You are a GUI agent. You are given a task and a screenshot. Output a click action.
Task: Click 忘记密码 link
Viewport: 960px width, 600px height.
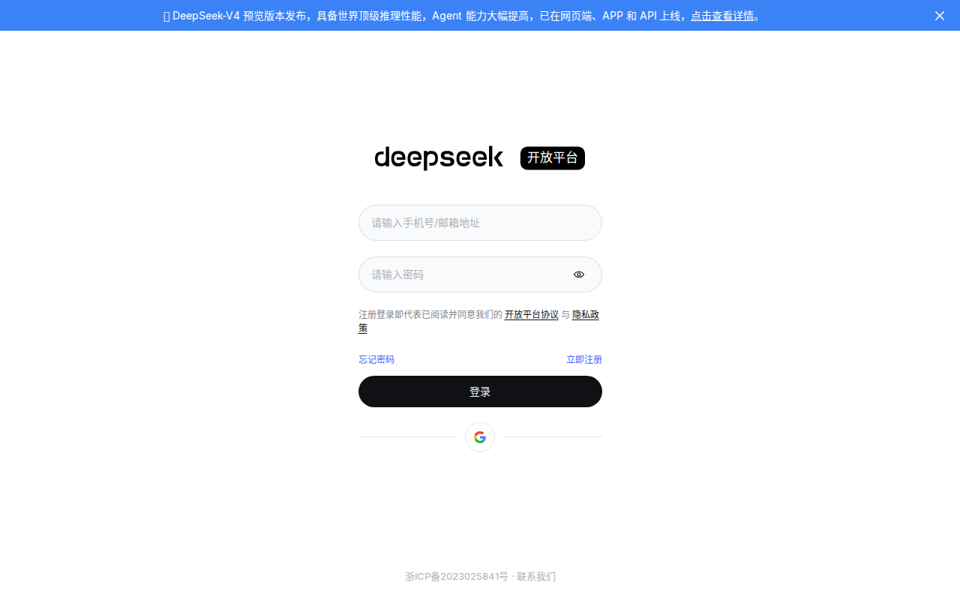(x=376, y=360)
